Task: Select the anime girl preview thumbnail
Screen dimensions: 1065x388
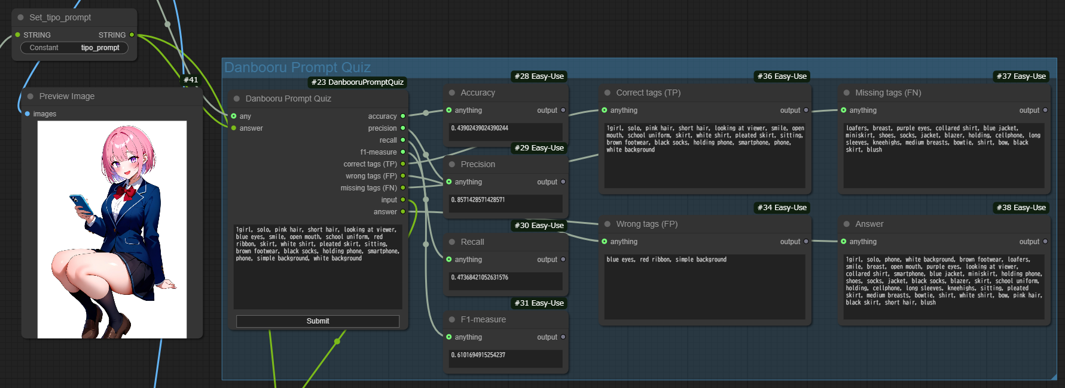Action: [112, 230]
